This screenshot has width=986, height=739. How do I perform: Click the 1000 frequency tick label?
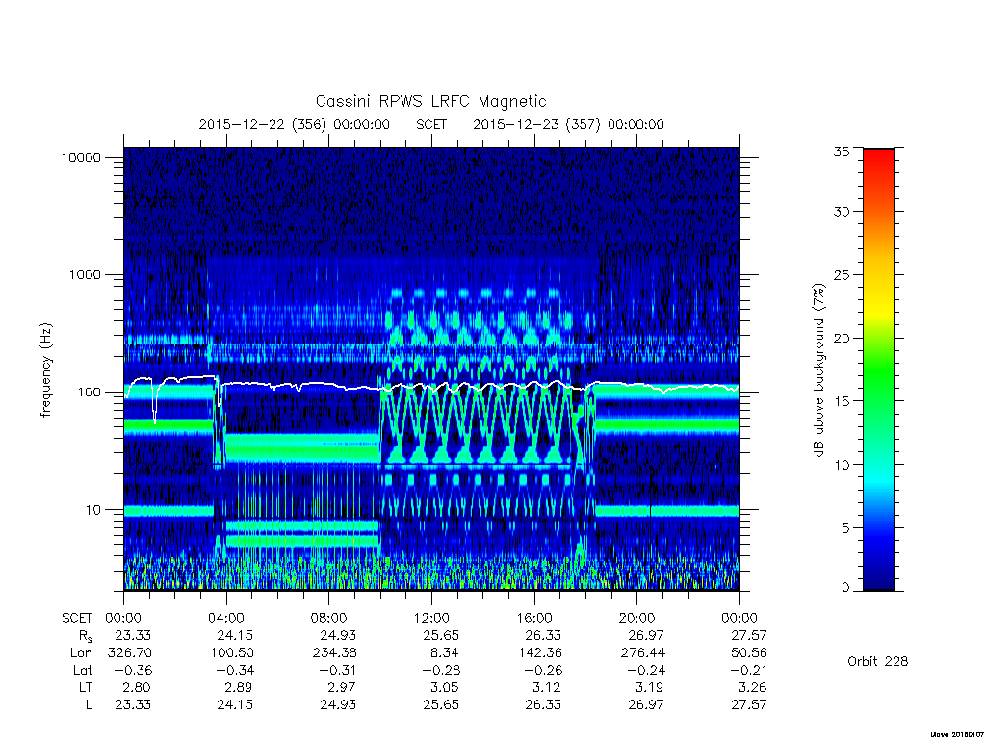point(85,275)
